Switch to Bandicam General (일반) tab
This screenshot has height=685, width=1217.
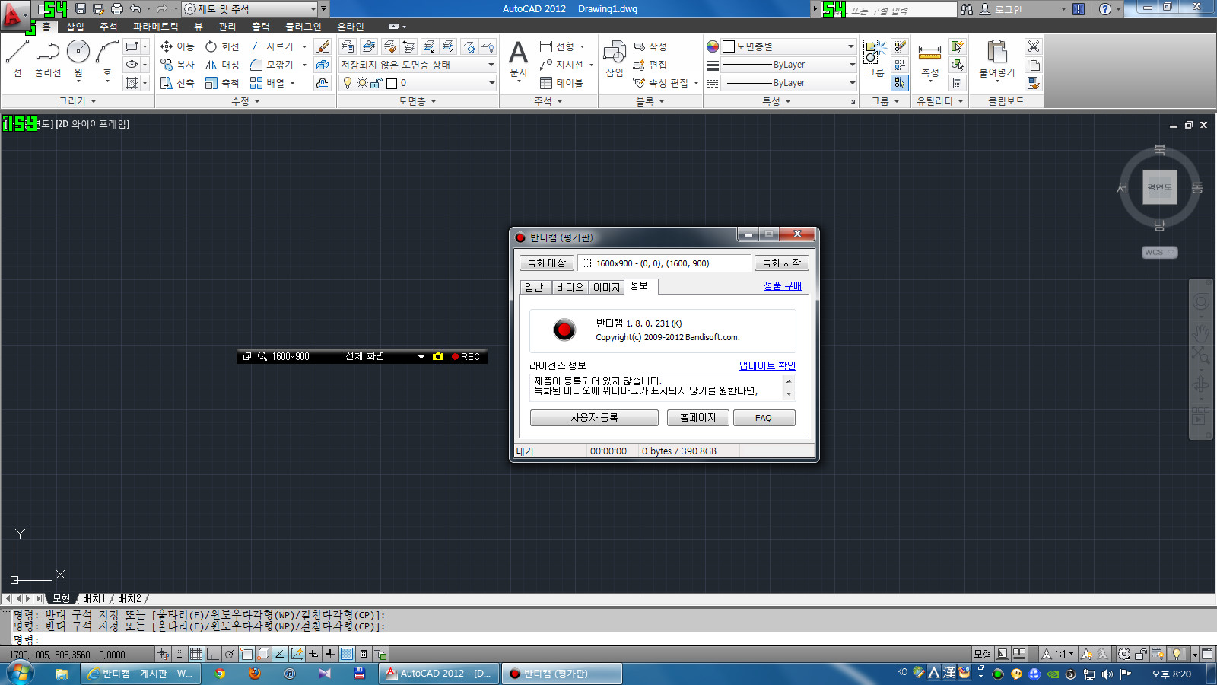point(534,287)
